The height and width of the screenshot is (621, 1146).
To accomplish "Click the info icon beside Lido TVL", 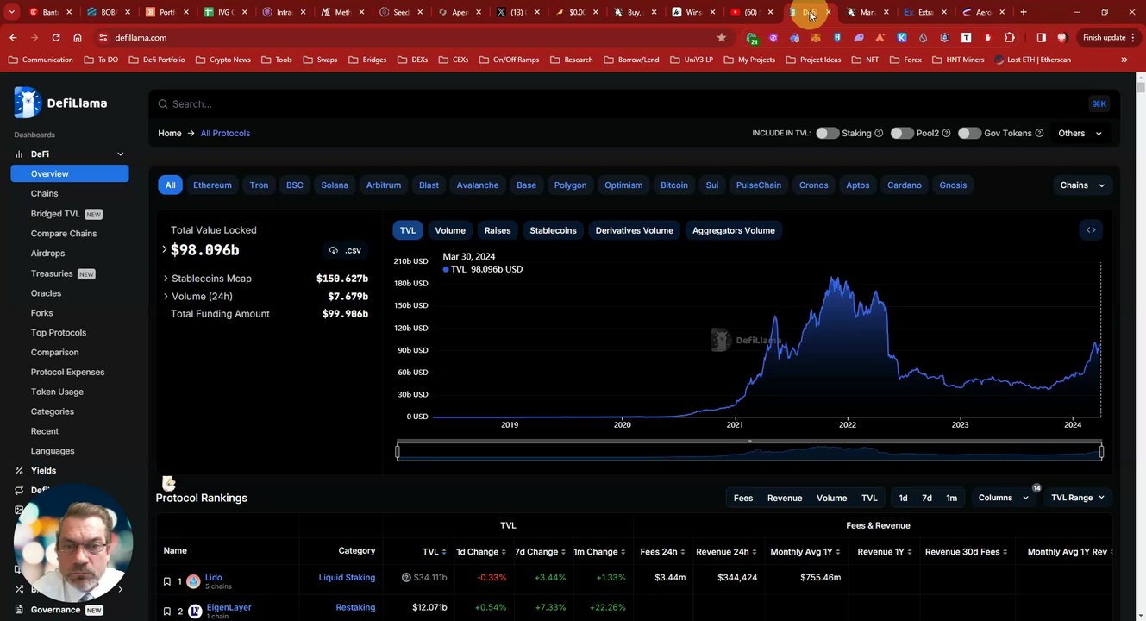I will point(406,578).
